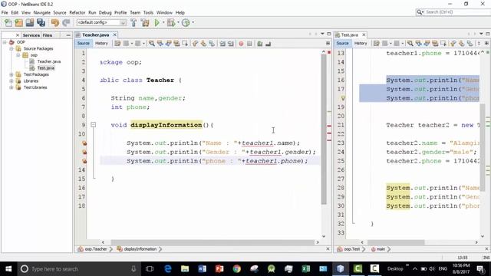491x276 pixels.
Task: Click the Stop Macro Recording icon
Action: (x=249, y=44)
